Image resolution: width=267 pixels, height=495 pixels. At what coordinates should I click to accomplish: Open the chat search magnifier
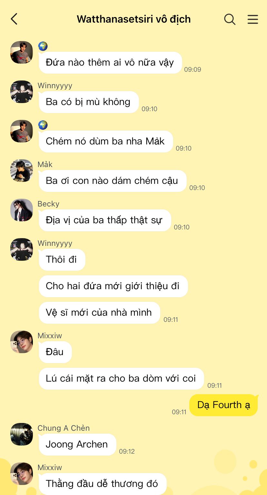(230, 19)
